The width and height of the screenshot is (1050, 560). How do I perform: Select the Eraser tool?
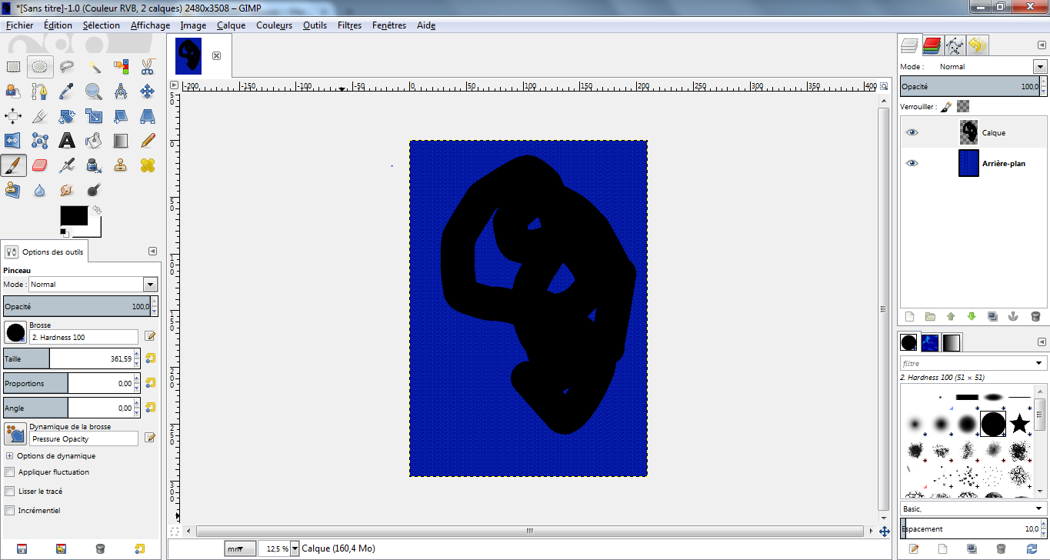pos(41,165)
